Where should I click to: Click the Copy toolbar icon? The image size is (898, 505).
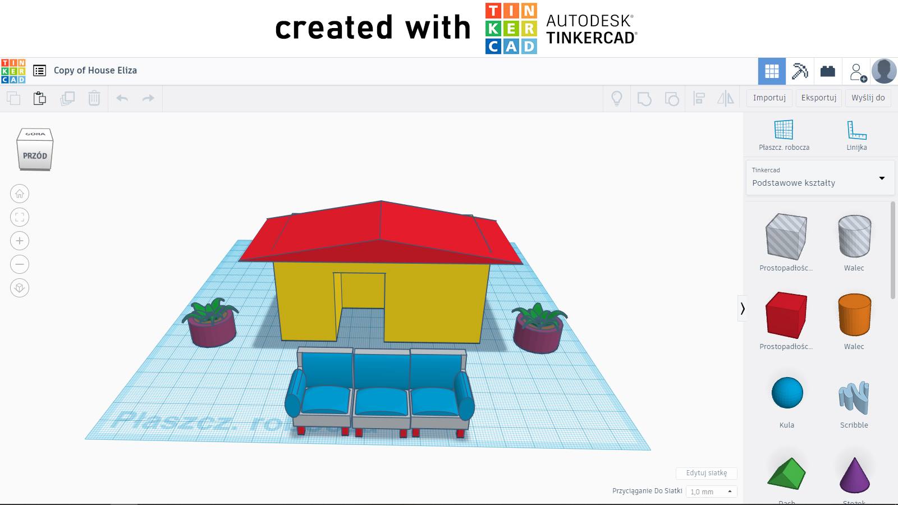click(x=13, y=98)
